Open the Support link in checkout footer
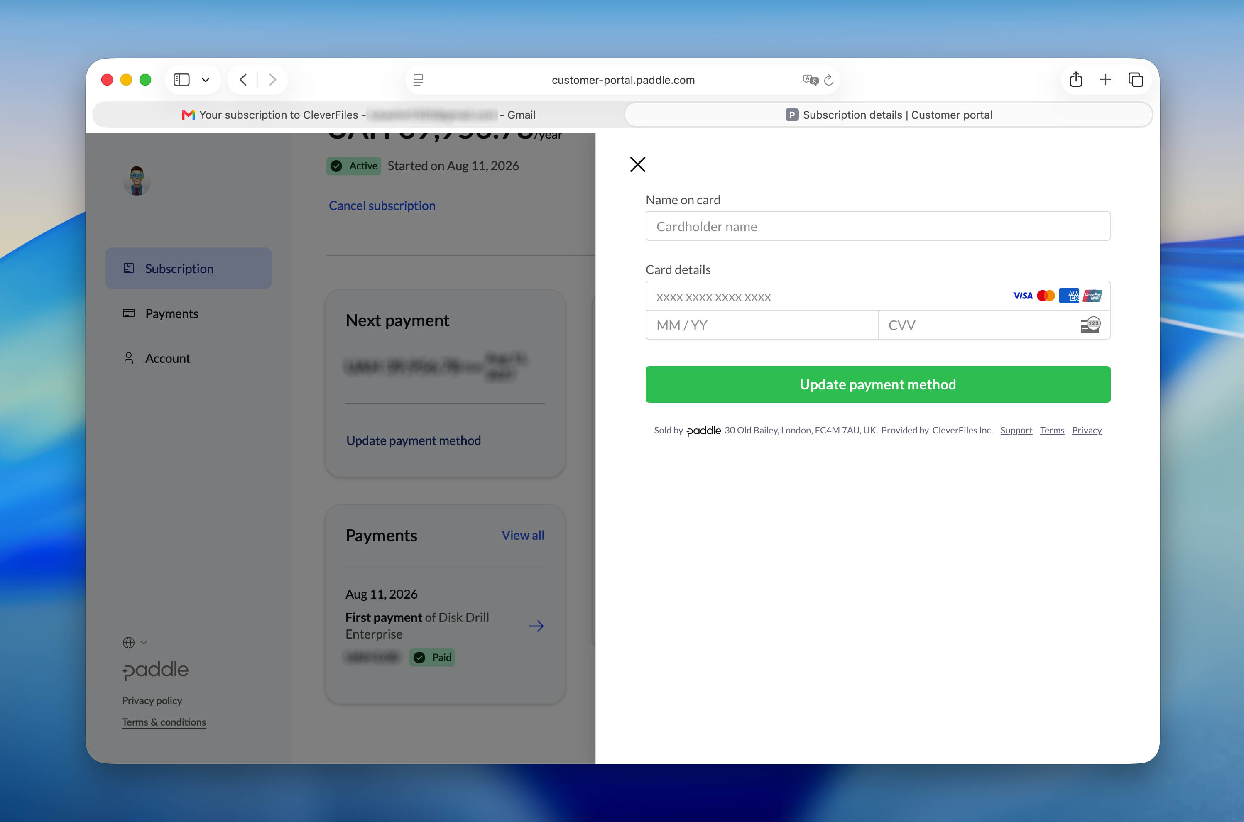This screenshot has height=822, width=1244. 1016,431
